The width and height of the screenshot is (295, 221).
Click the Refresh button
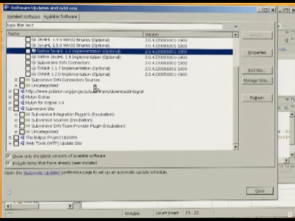257,98
